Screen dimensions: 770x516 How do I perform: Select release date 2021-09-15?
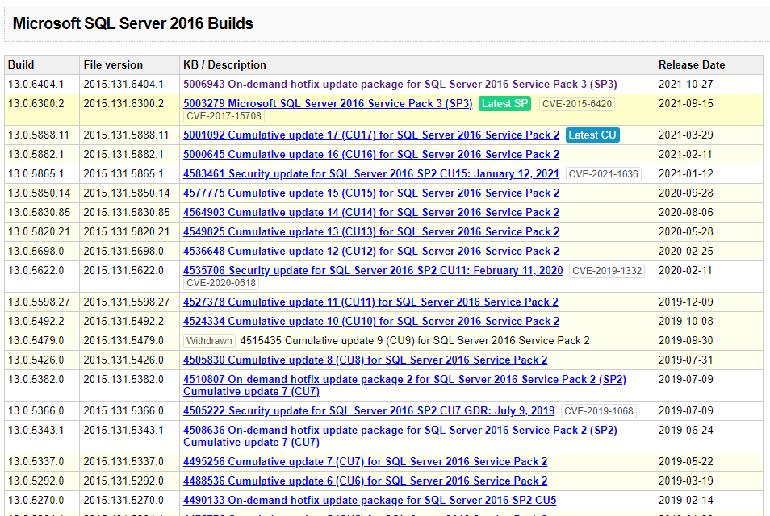click(x=685, y=104)
